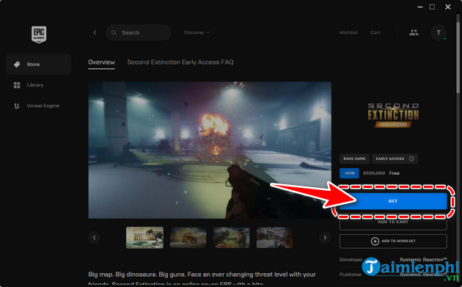
Task: Open Second Extinction Early Access FAQ tab
Action: tap(180, 62)
